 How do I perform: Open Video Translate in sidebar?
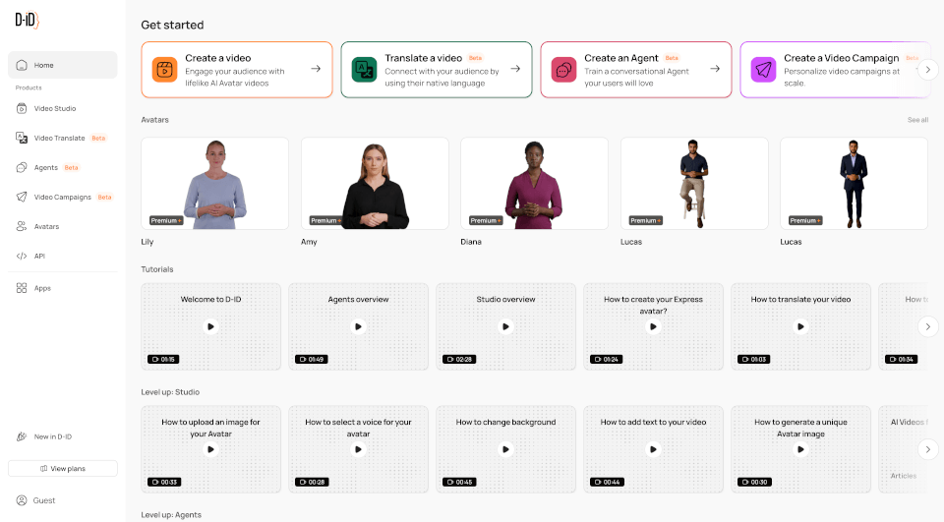coord(59,138)
